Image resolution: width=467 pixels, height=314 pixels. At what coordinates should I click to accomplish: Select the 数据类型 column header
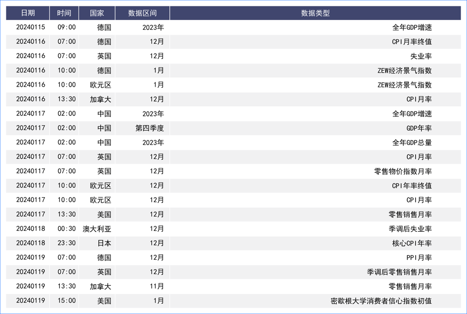point(315,13)
